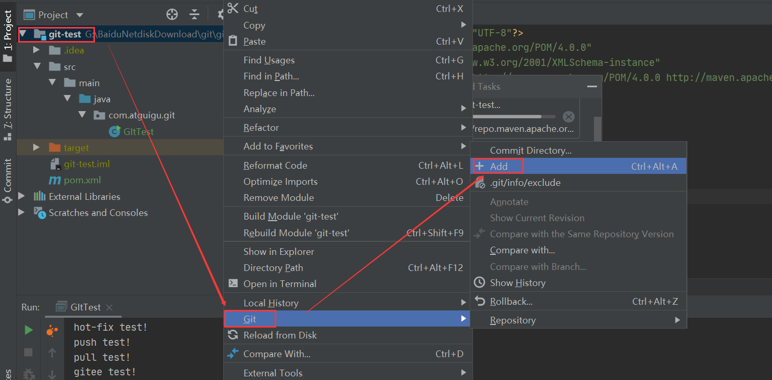The image size is (772, 380).
Task: Select Rebuild Module 'git-test'
Action: click(x=348, y=233)
